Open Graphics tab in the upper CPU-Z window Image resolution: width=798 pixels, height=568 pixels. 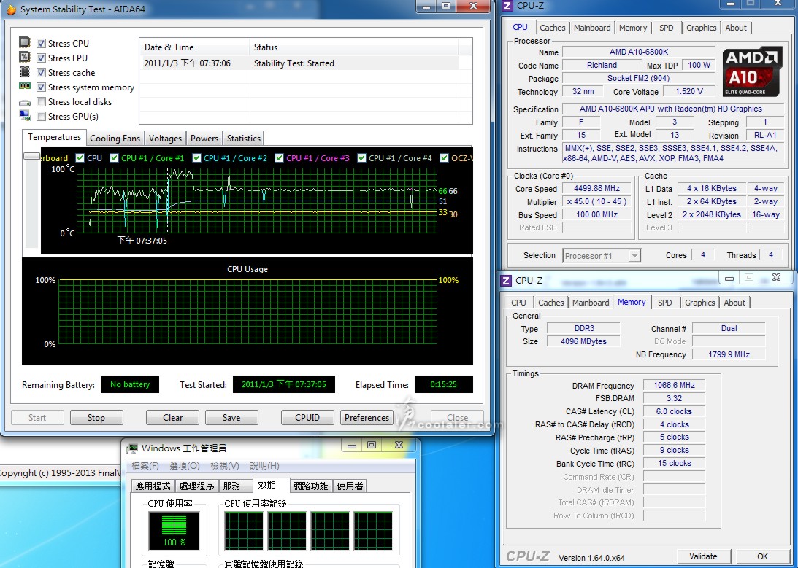click(x=701, y=28)
